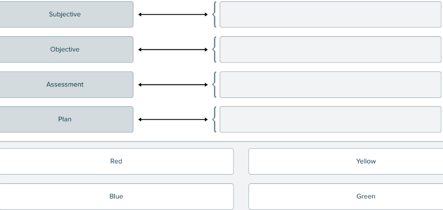Pick the Yellow answer tile
The height and width of the screenshot is (210, 443).
(x=346, y=161)
